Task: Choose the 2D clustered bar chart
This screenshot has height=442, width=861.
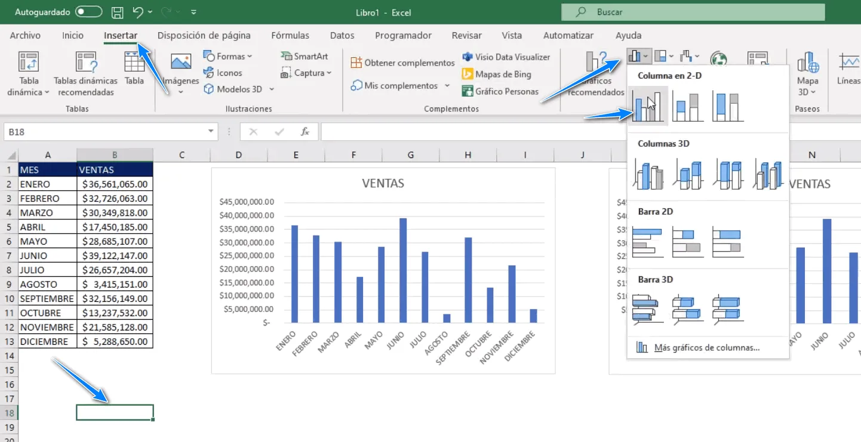Action: 648,242
